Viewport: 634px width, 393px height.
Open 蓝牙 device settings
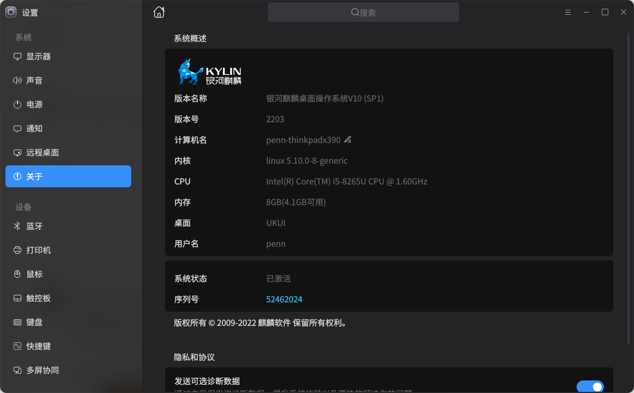click(x=68, y=226)
